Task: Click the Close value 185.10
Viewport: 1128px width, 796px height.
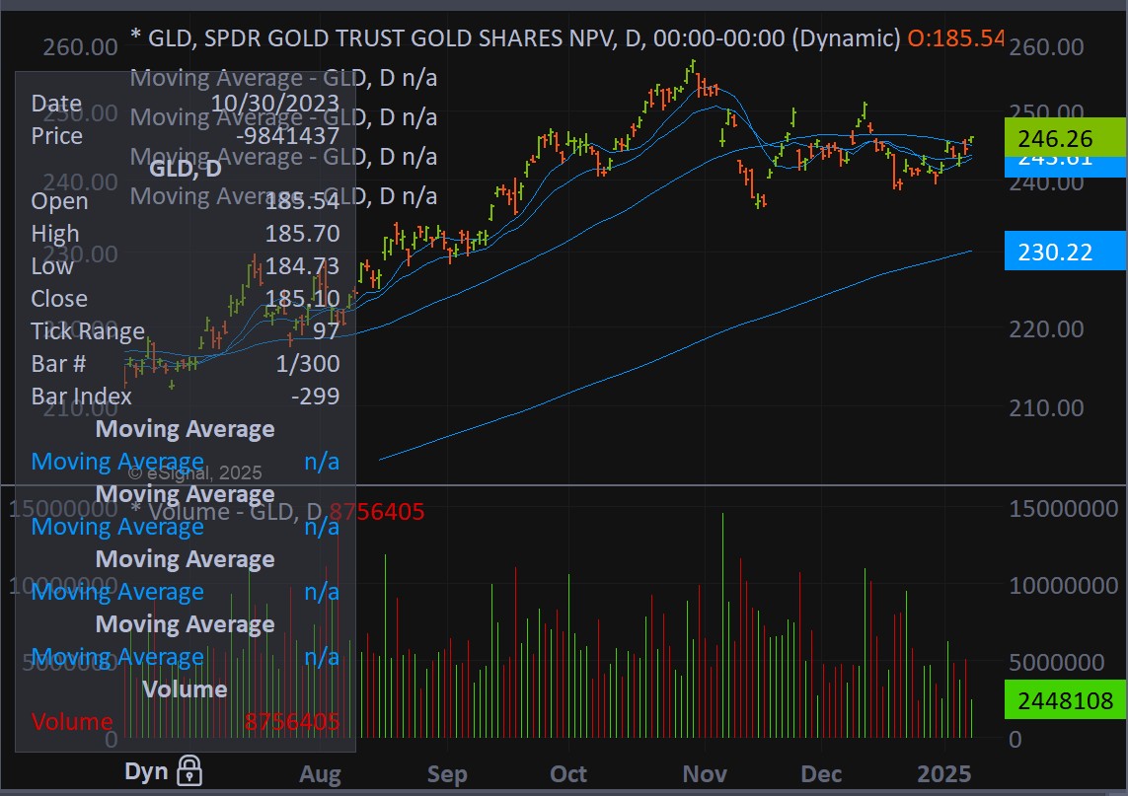Action: [302, 299]
